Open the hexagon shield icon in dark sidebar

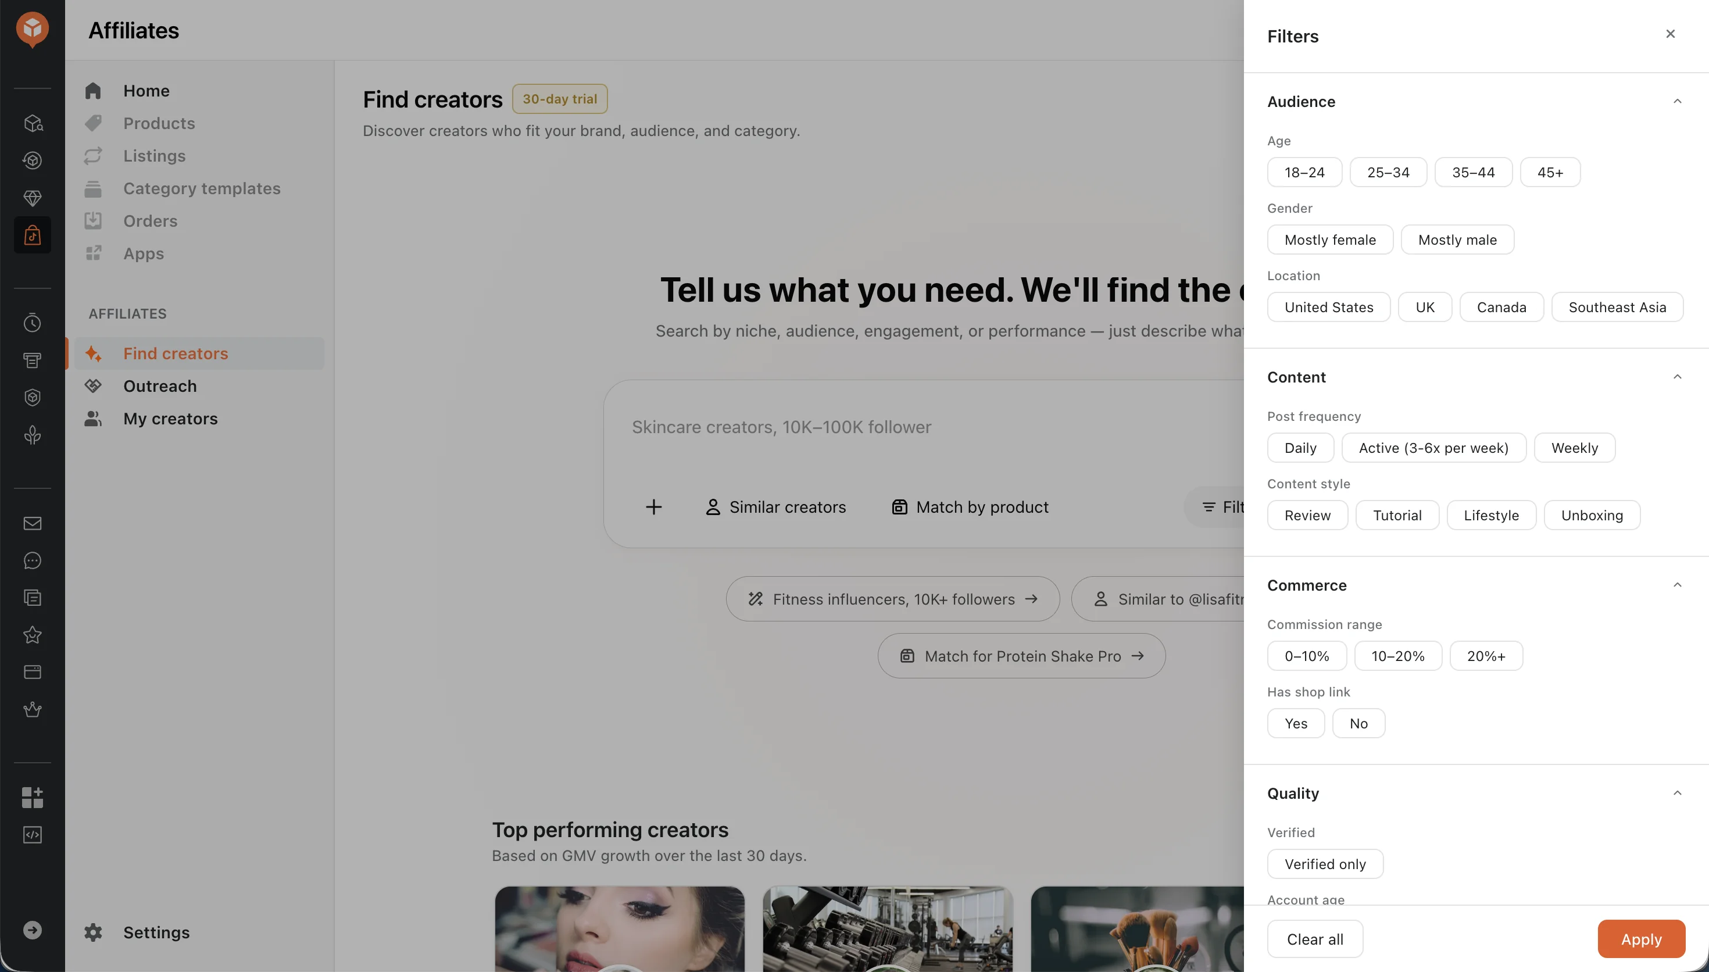click(x=32, y=398)
